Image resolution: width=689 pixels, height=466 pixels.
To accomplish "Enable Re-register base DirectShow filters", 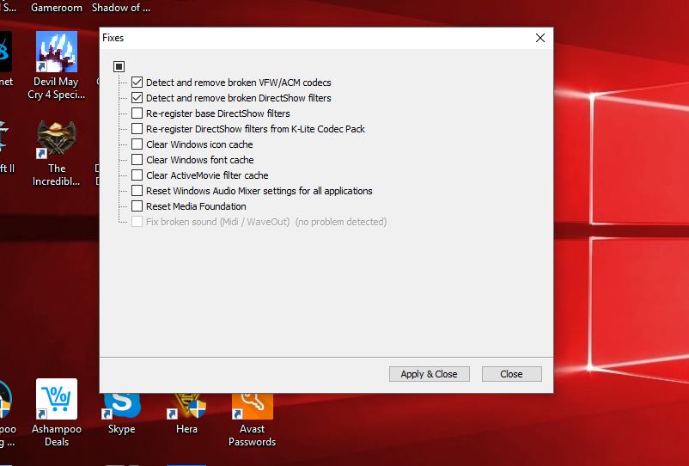I will coord(137,113).
